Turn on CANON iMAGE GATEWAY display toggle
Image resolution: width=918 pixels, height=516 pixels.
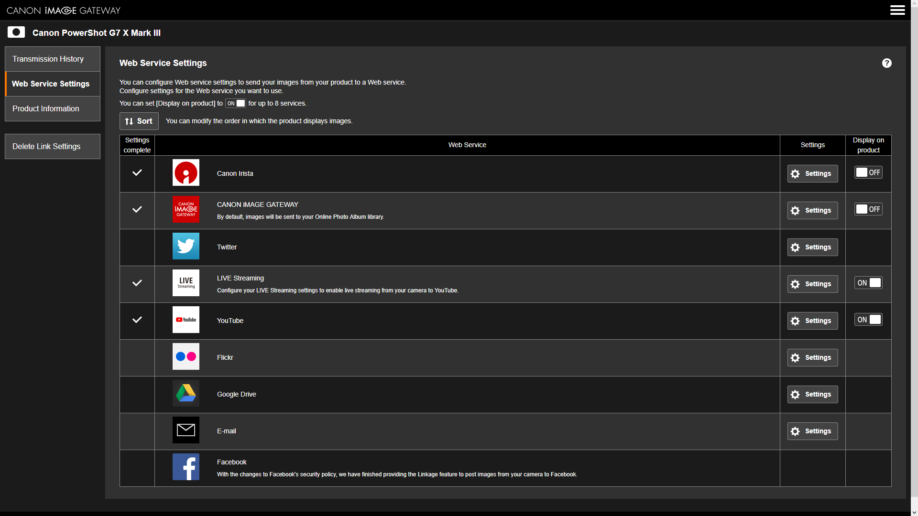[x=868, y=209]
